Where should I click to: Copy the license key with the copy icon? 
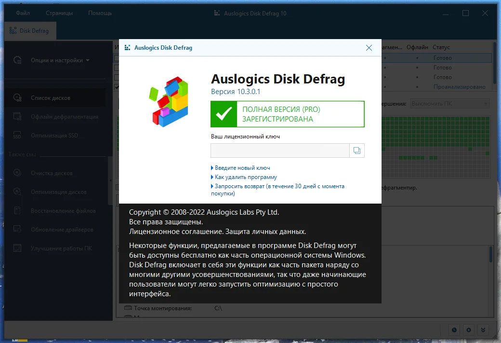click(x=357, y=151)
